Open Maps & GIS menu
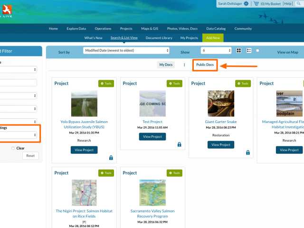The height and width of the screenshot is (228, 304). (x=150, y=28)
